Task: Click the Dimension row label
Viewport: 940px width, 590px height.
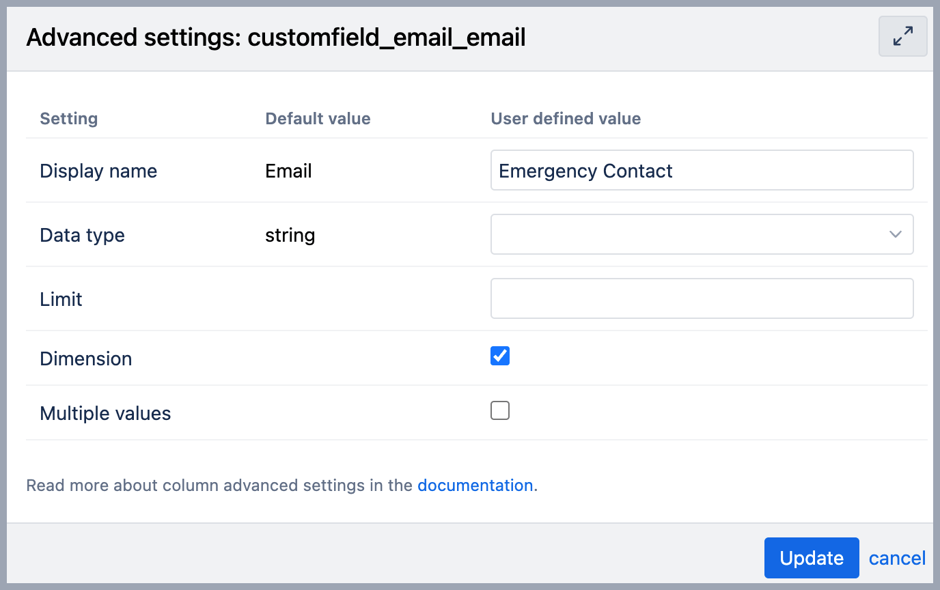Action: [86, 359]
